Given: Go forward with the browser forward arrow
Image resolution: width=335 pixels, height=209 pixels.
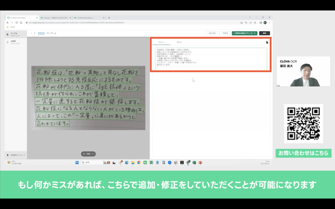Looking at the screenshot, I should [x=12, y=23].
